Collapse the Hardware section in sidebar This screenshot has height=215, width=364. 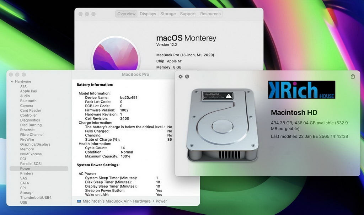[x=12, y=81]
